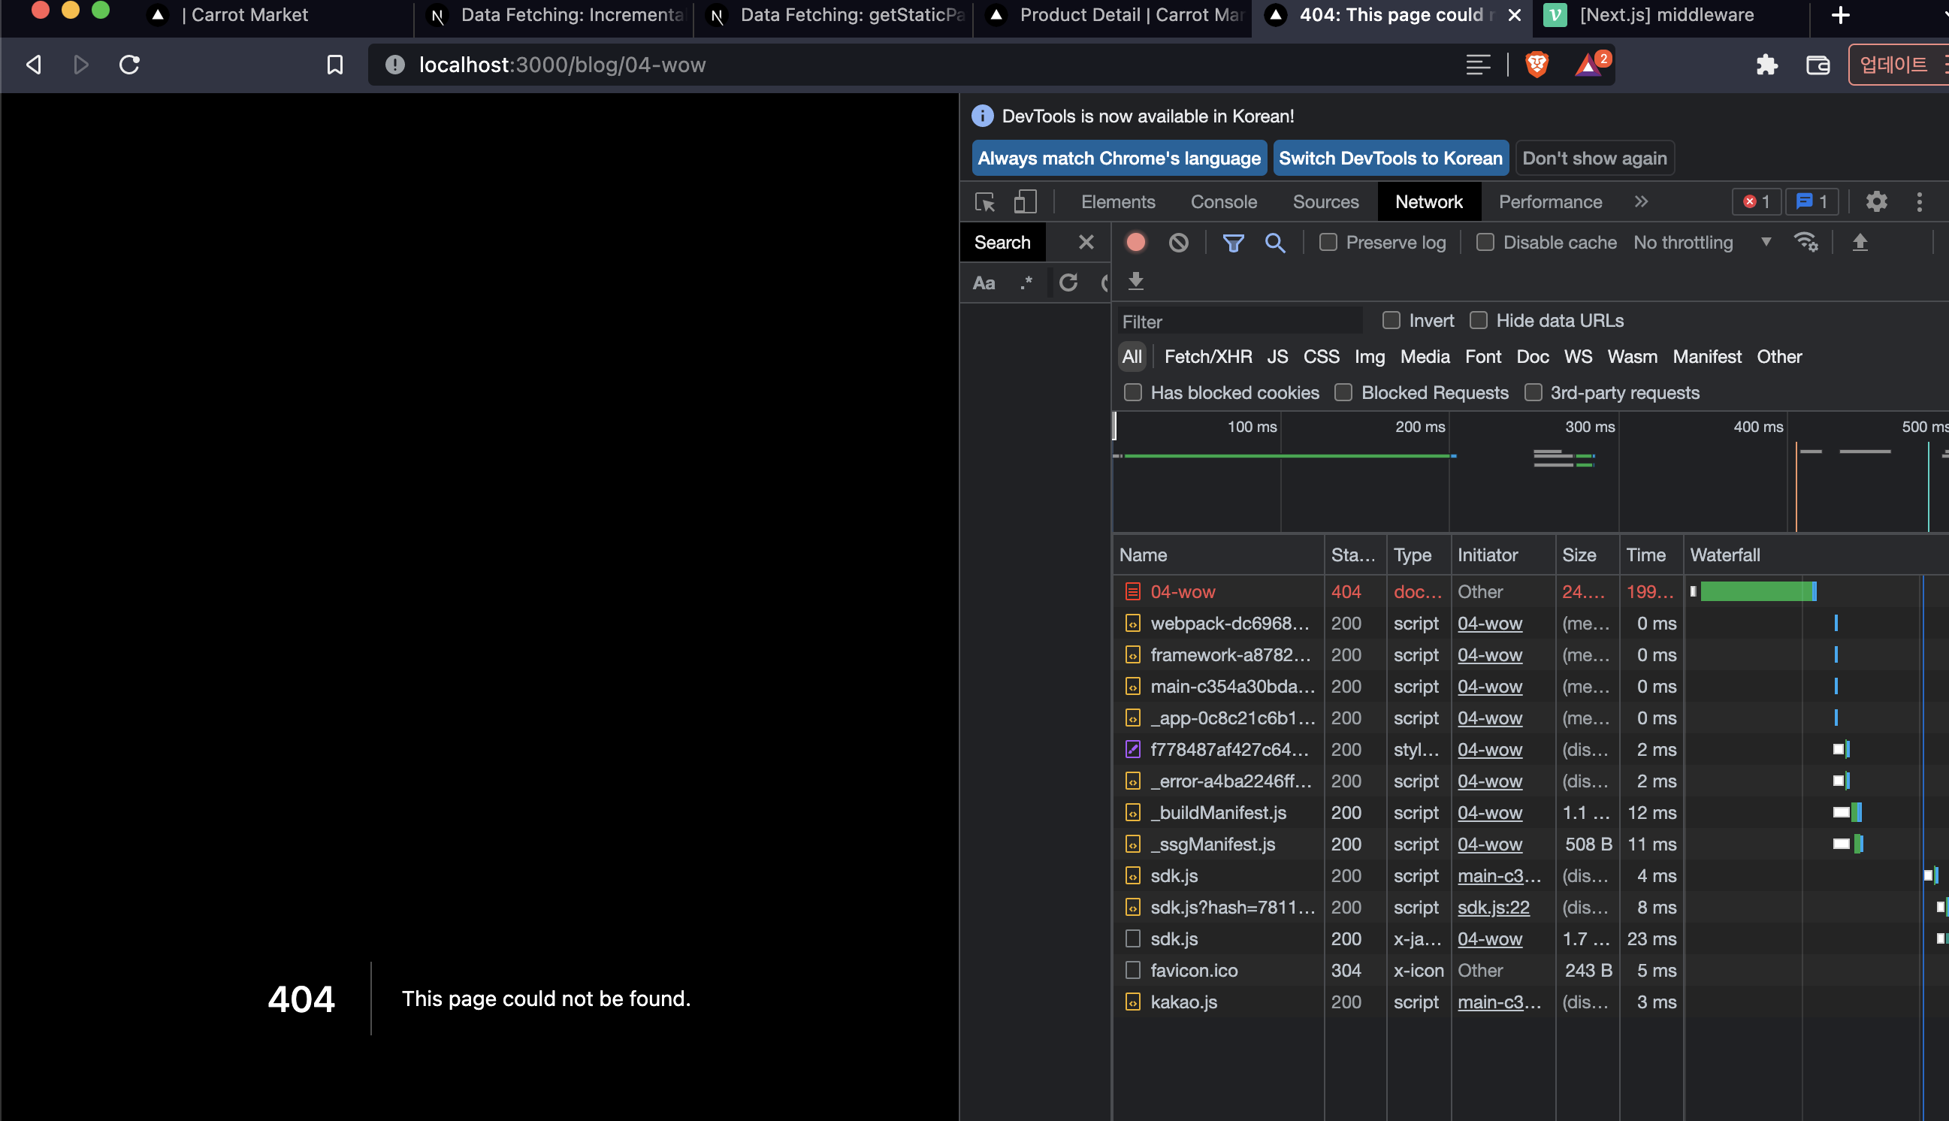Open network conditions wifi icon
Screen dimensions: 1949x1121
[1805, 243]
